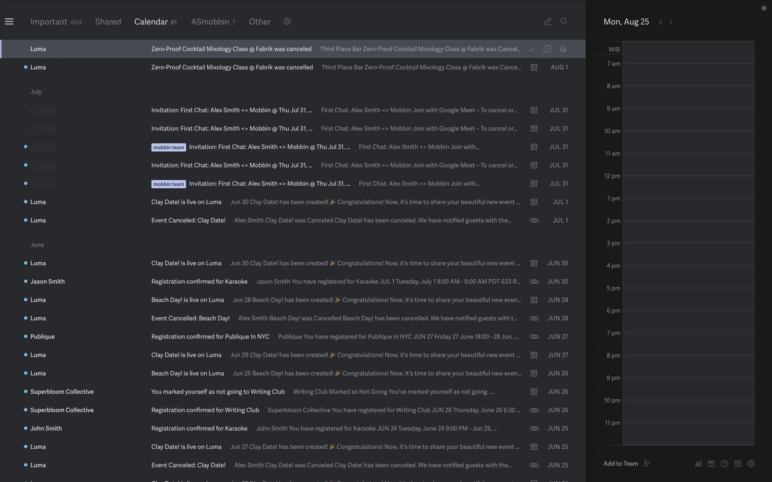Screen dimensions: 772x482
Task: Click the ai icon in bottom bar
Action: [698, 464]
